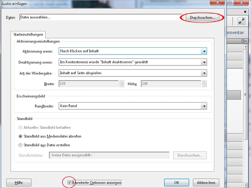Click the restore window button in background window
This screenshot has height=188, width=251.
pos(230,3)
